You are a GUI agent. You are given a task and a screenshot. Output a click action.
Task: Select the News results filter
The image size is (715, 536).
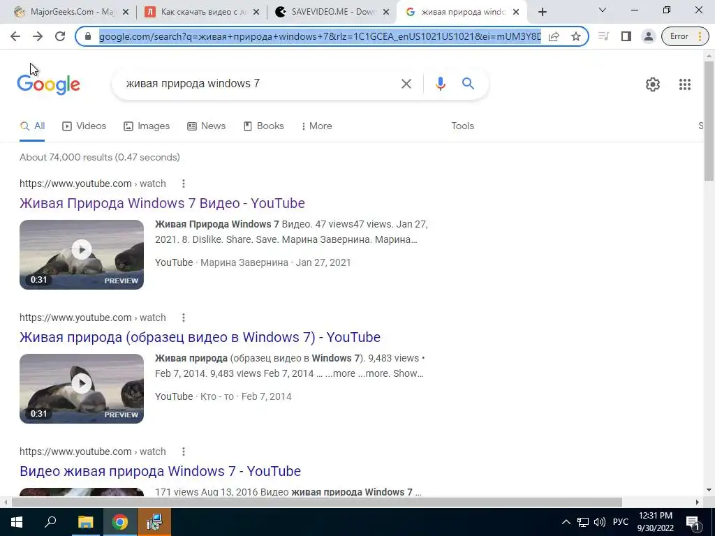pyautogui.click(x=207, y=126)
